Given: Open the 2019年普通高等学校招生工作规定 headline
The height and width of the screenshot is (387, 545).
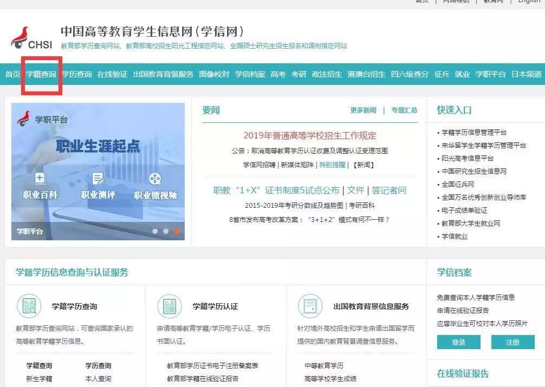Looking at the screenshot, I should click(310, 136).
